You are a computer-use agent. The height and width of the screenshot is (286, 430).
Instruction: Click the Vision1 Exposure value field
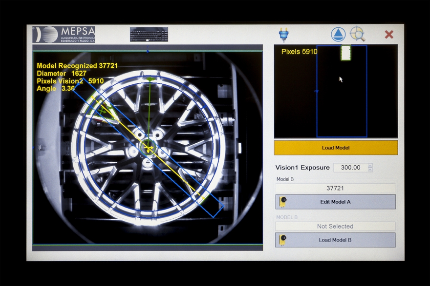coord(350,168)
